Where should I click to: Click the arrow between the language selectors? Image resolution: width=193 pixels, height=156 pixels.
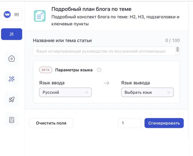(x=106, y=83)
